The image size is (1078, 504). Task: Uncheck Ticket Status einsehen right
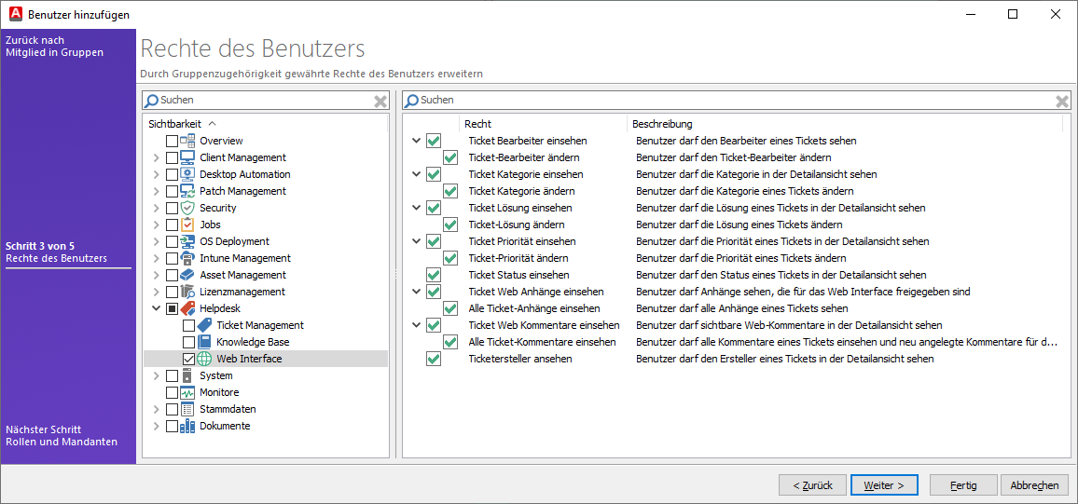coord(433,276)
